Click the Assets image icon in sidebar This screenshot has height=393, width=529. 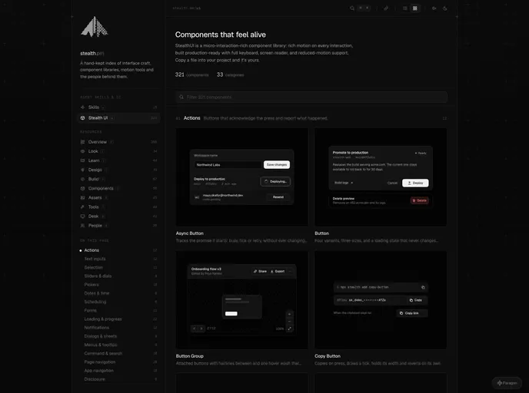click(x=83, y=198)
